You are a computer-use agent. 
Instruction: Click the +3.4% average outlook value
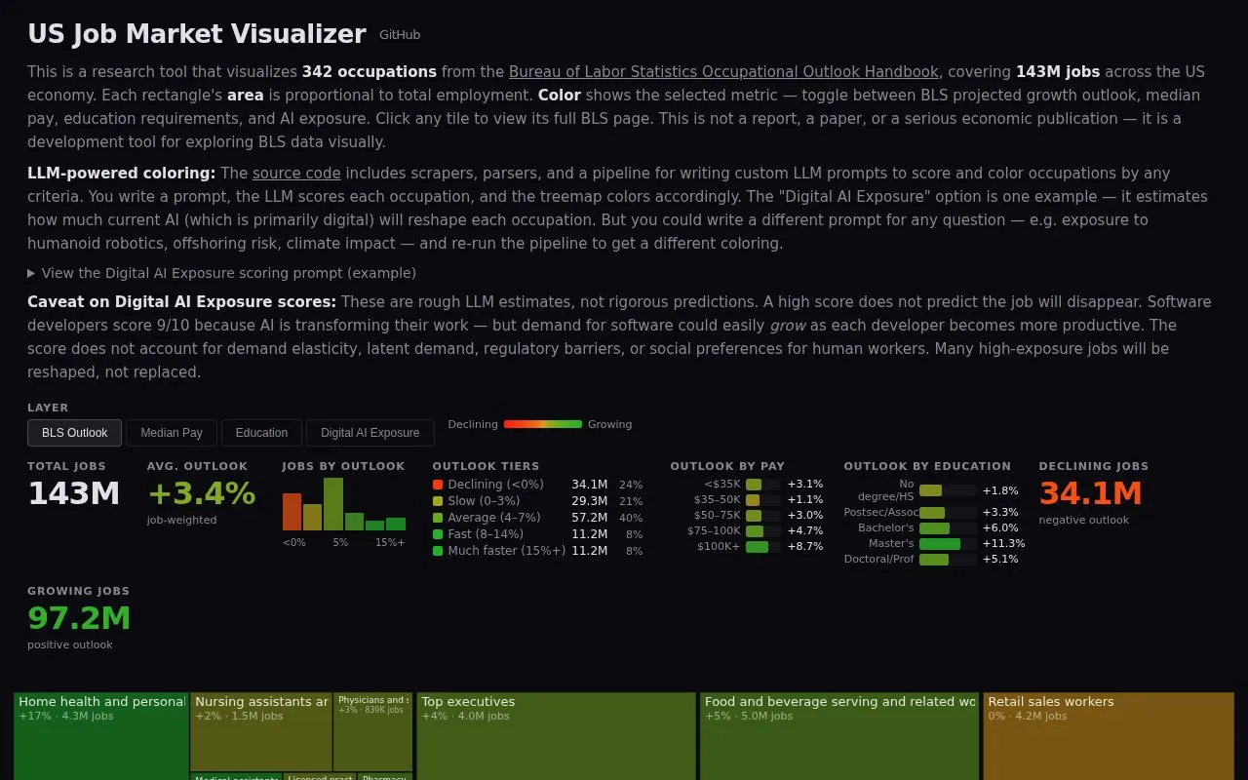(x=202, y=494)
